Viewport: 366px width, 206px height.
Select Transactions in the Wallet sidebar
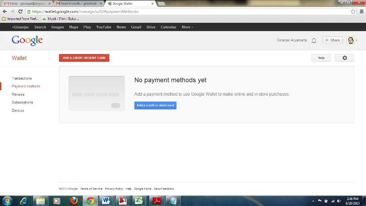(x=22, y=78)
